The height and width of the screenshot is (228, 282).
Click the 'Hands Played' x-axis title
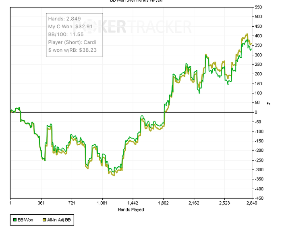tap(131, 209)
